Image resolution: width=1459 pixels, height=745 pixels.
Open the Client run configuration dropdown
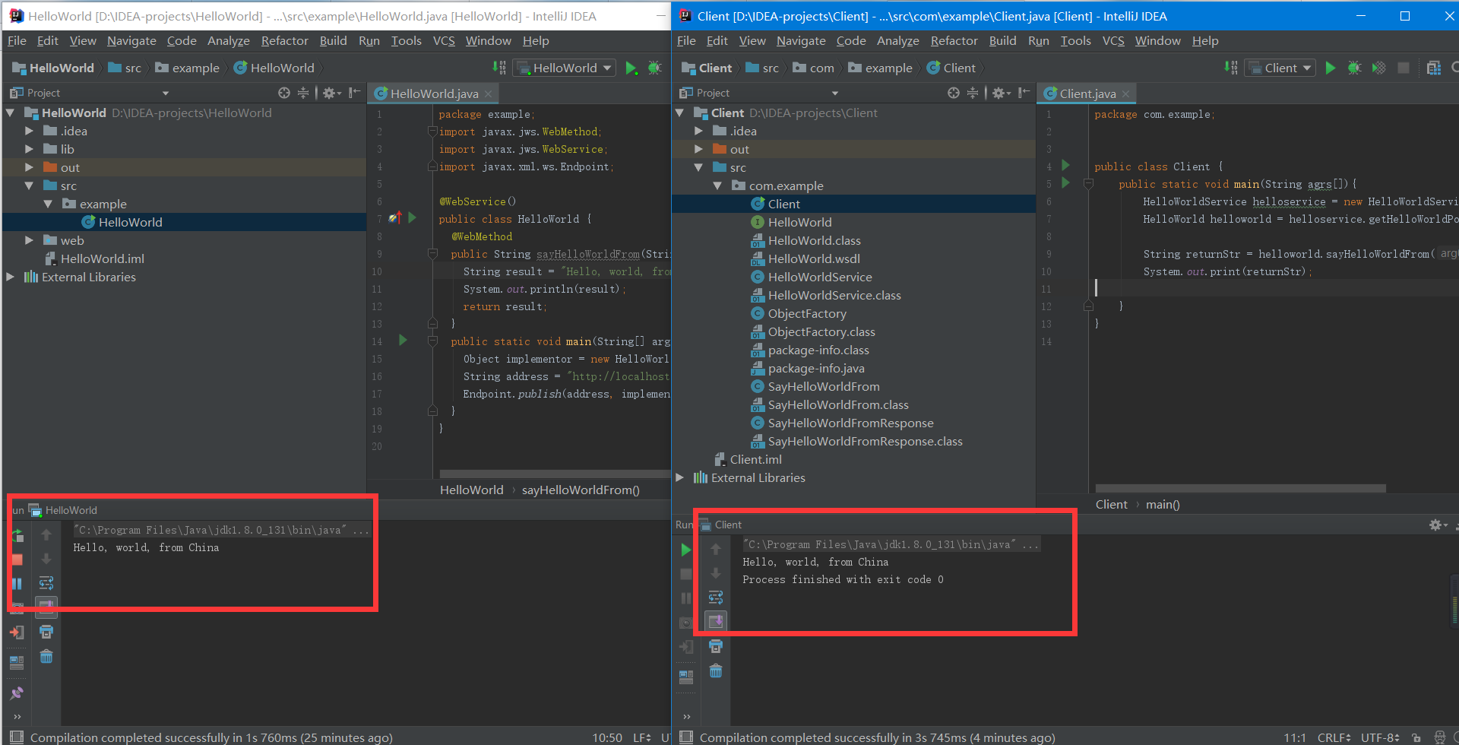(x=1280, y=68)
